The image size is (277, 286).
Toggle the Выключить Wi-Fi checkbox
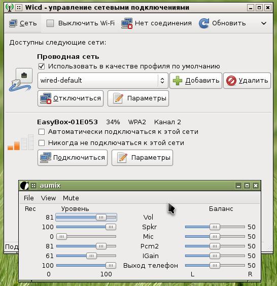[50, 23]
